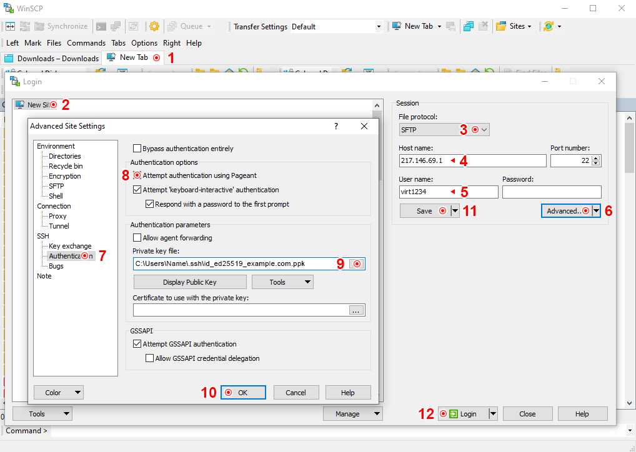Screen dimensions: 636x452
Task: Enable Bypass authentication entirely
Action: click(x=136, y=148)
